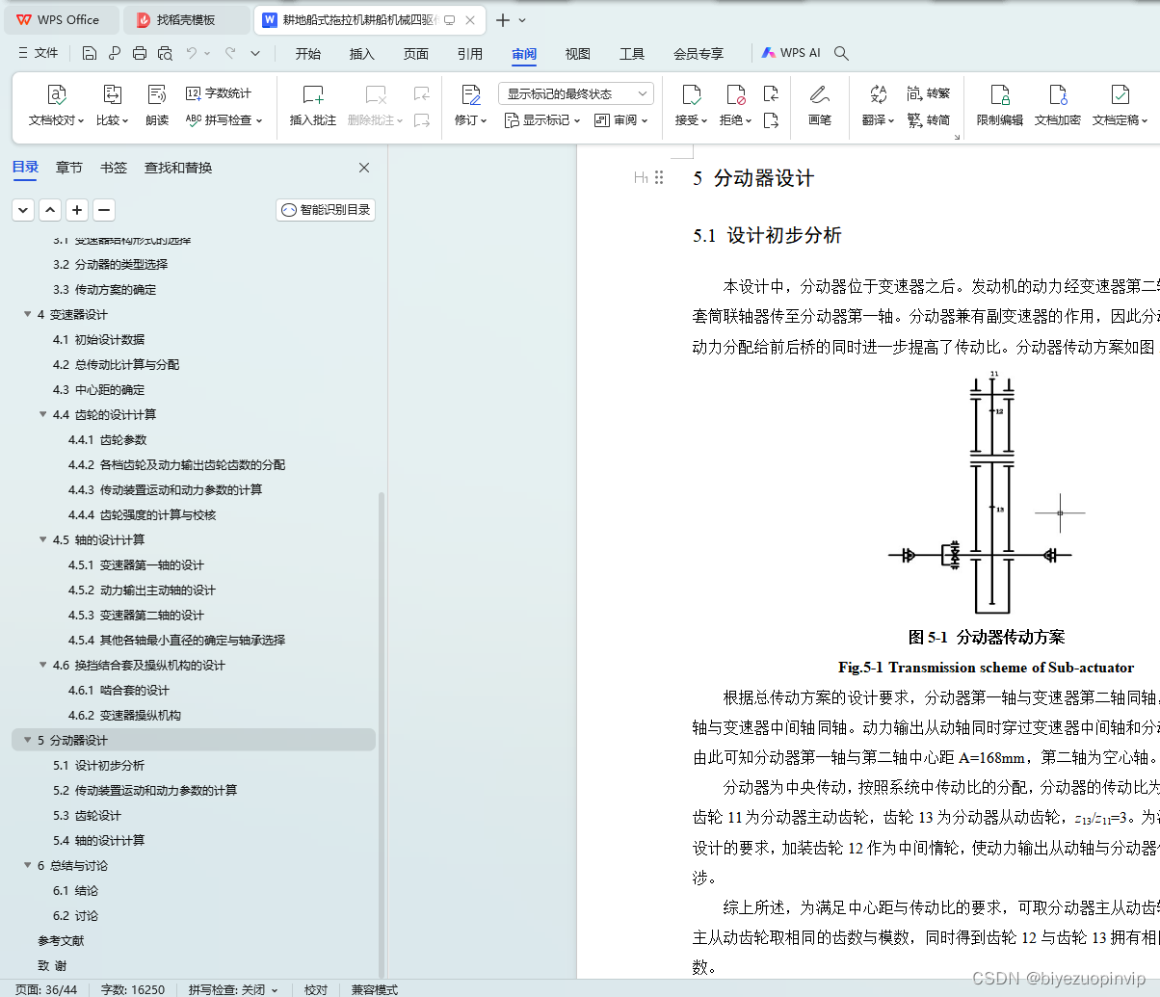Go to previous revision icon beside 拒绝

771,93
